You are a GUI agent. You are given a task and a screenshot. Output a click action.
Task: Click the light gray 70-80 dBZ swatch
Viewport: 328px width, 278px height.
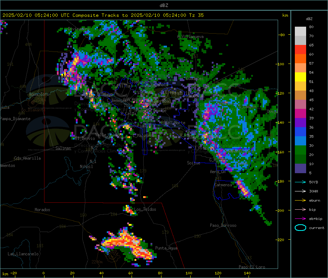[x=300, y=31]
